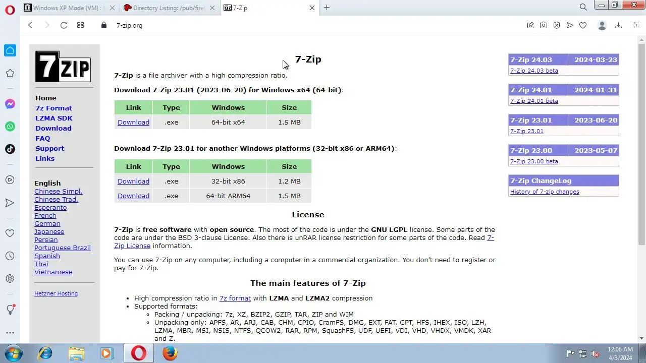Reload the 7-zip.org page
This screenshot has height=363, width=646.
[64, 25]
